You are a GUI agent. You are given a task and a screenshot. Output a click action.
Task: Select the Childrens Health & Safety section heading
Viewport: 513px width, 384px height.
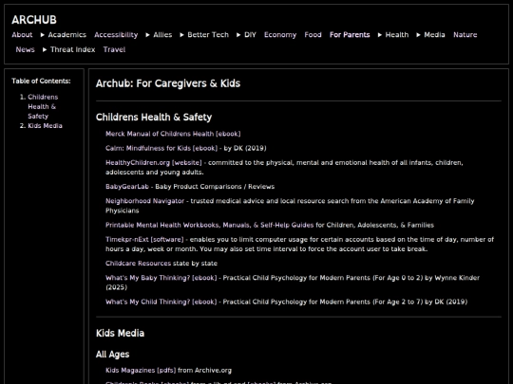pos(154,118)
